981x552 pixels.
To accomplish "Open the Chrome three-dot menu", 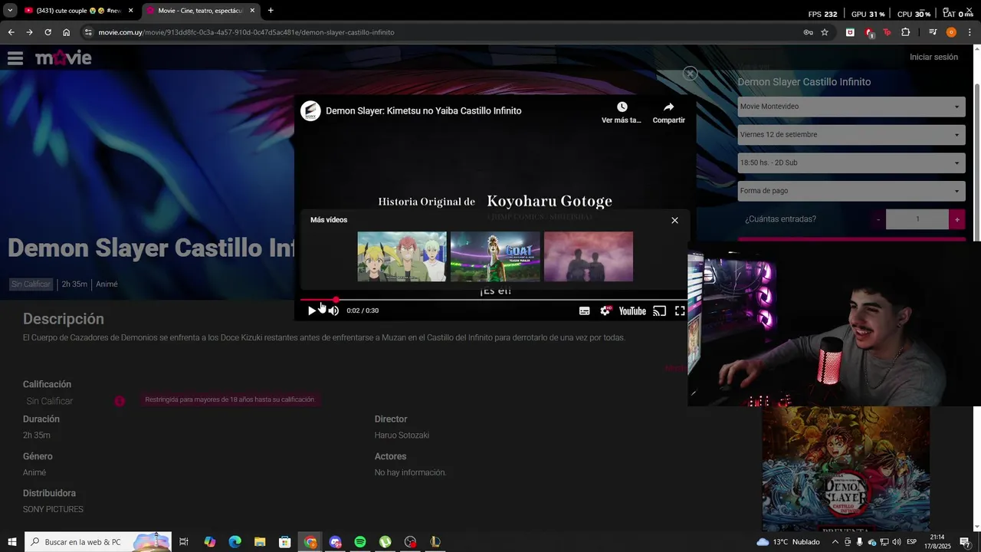I will tap(970, 32).
